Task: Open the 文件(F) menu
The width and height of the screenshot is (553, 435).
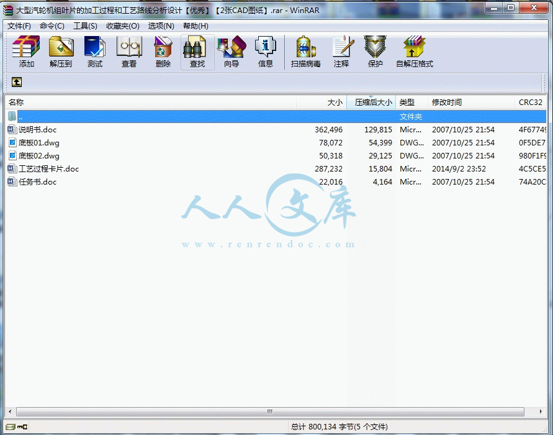Action: point(19,25)
